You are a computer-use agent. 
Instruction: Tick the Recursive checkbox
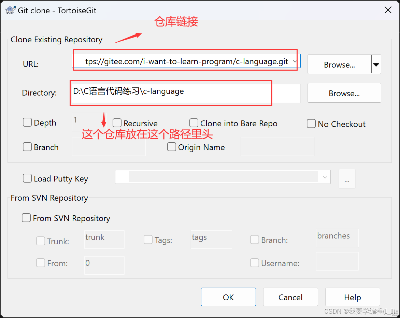pyautogui.click(x=117, y=123)
